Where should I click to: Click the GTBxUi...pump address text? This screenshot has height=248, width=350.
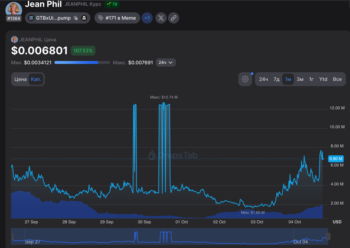click(53, 18)
